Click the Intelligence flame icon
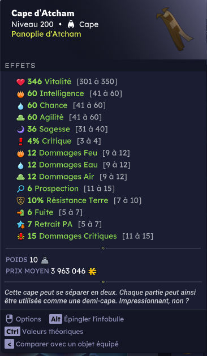This screenshot has width=207, height=356. tap(20, 94)
